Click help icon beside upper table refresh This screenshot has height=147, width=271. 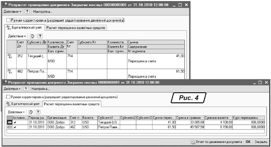point(40,36)
